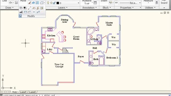Screen dimensions: 171x96
Task: Click the 'Master Suite' label
Action: click(x=109, y=24)
